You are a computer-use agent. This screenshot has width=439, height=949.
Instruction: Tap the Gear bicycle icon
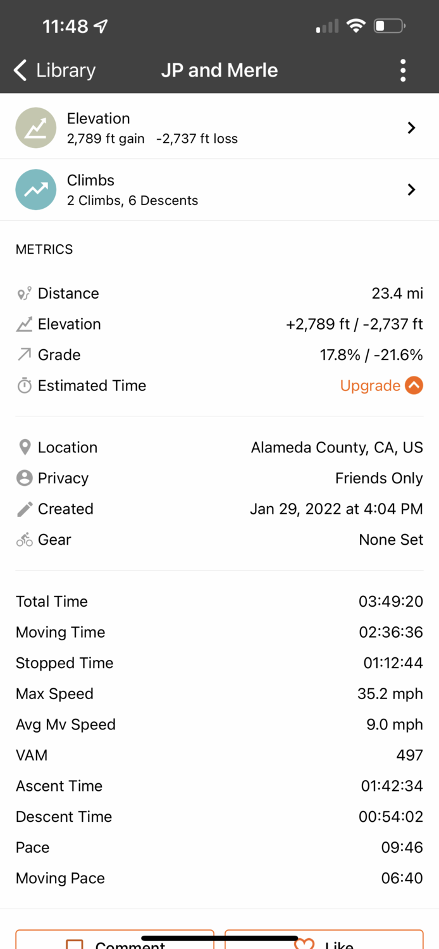pos(25,540)
